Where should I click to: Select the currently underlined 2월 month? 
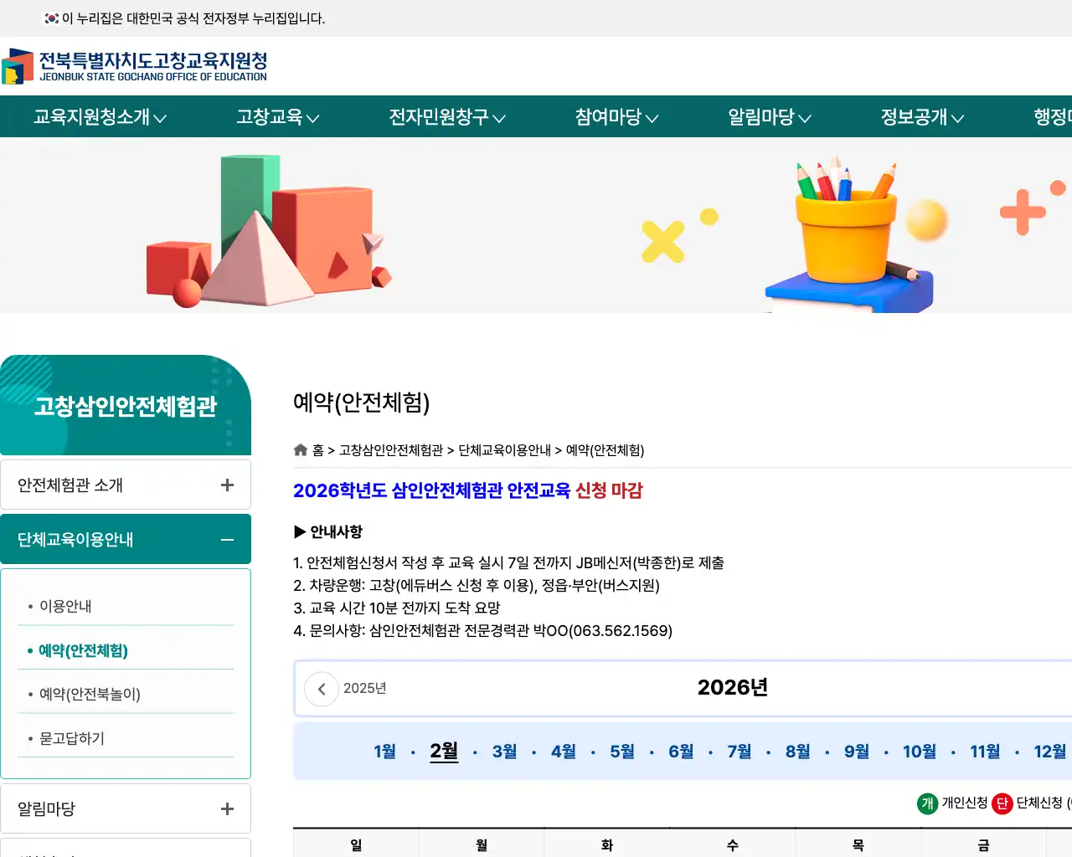444,752
